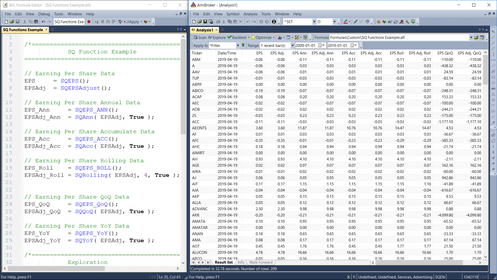This screenshot has width=497, height=280.
Task: Click the info icon in AmiBroker toolbar
Action: click(x=274, y=22)
